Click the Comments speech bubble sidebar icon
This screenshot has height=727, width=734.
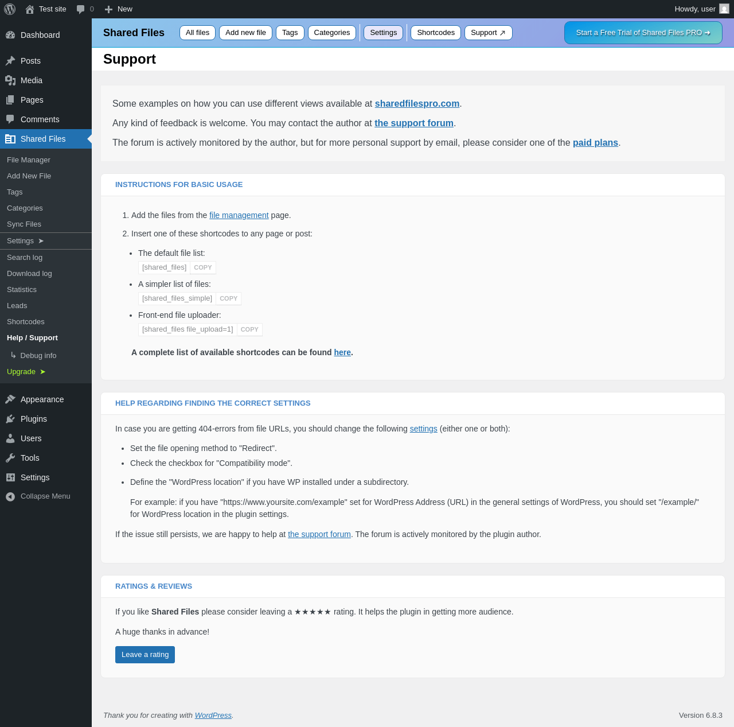[x=10, y=119]
